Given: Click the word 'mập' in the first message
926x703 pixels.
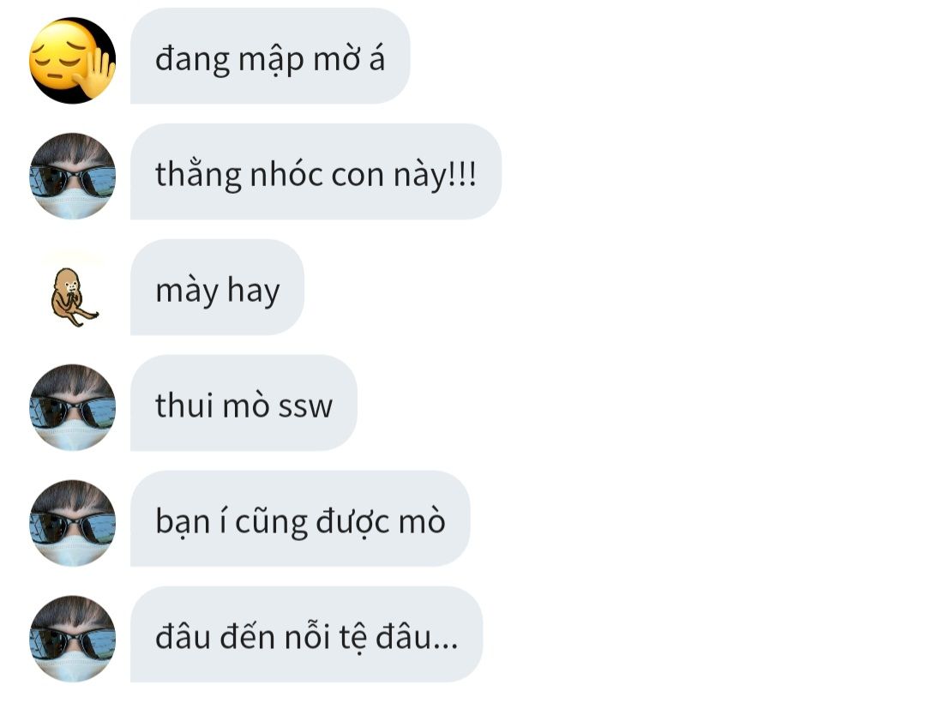Looking at the screenshot, I should click(x=271, y=61).
